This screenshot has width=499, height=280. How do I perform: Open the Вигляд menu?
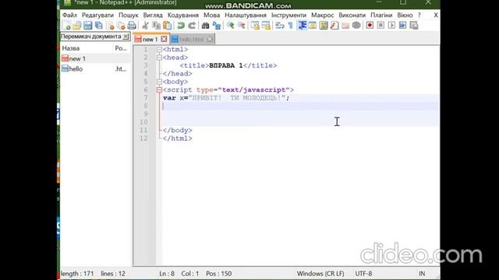(153, 16)
